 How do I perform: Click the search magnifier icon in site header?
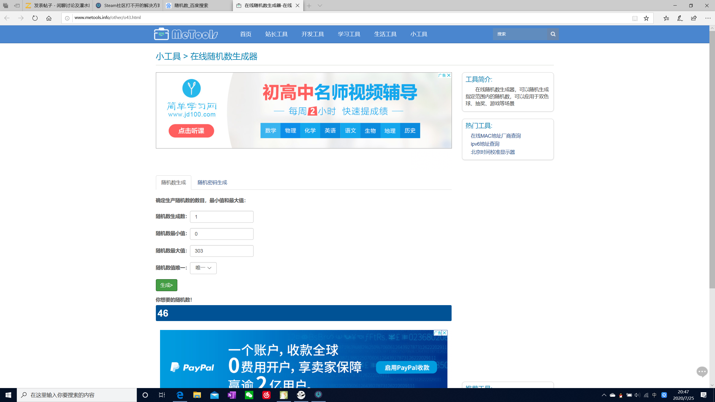[553, 34]
